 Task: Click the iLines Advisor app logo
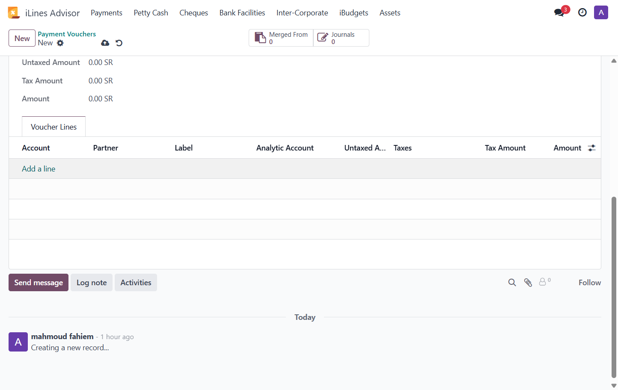click(x=14, y=13)
